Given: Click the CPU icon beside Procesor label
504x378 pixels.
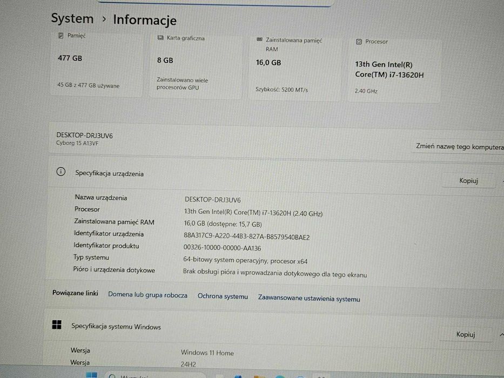Looking at the screenshot, I should point(359,42).
